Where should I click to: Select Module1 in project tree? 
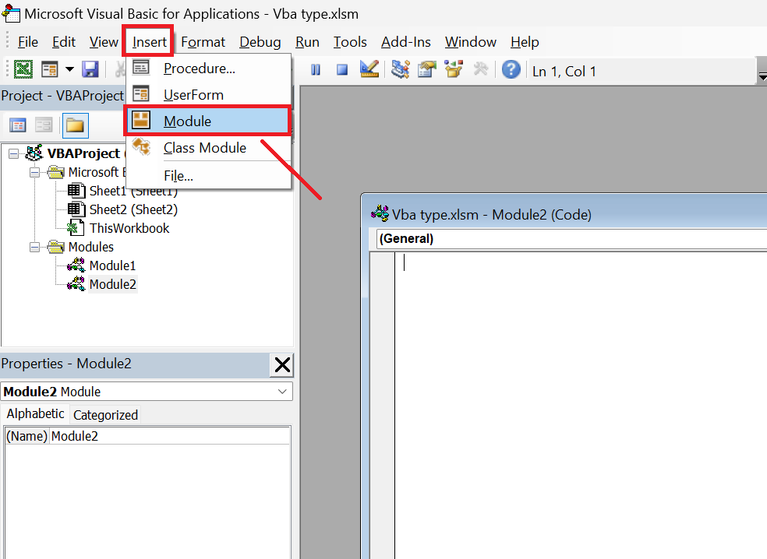point(112,265)
